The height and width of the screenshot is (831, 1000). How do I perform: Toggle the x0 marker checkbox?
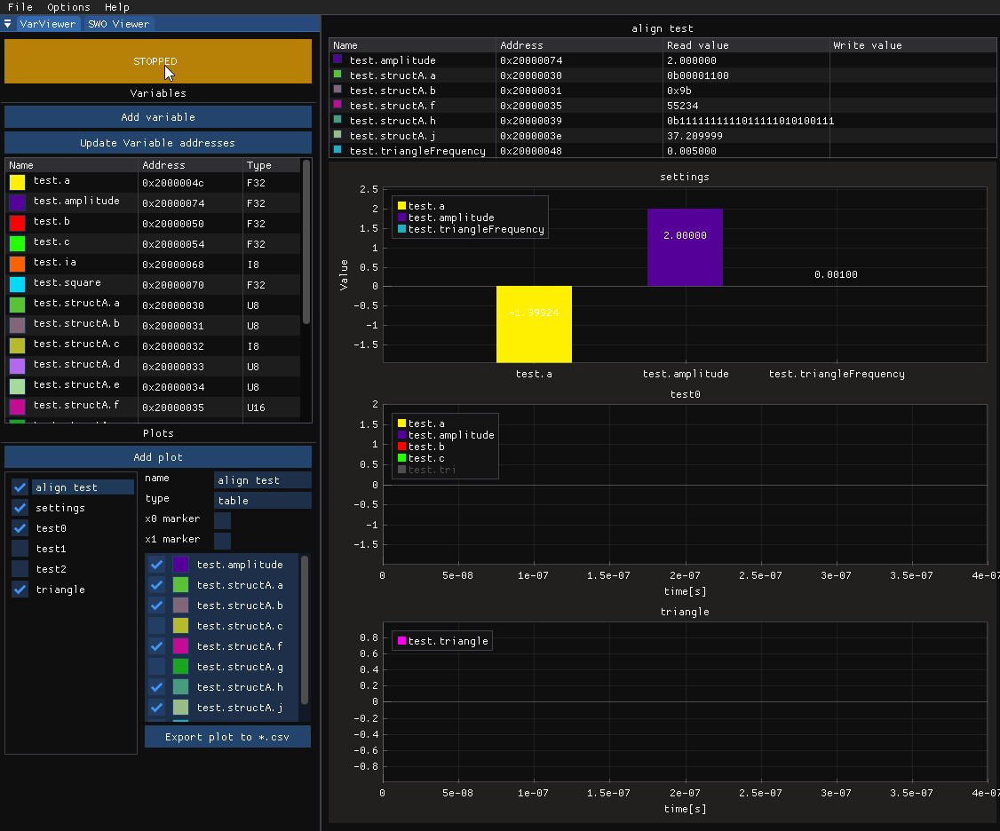tap(223, 520)
